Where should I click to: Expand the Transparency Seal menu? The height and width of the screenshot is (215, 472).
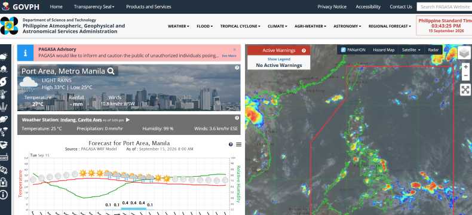pyautogui.click(x=94, y=7)
